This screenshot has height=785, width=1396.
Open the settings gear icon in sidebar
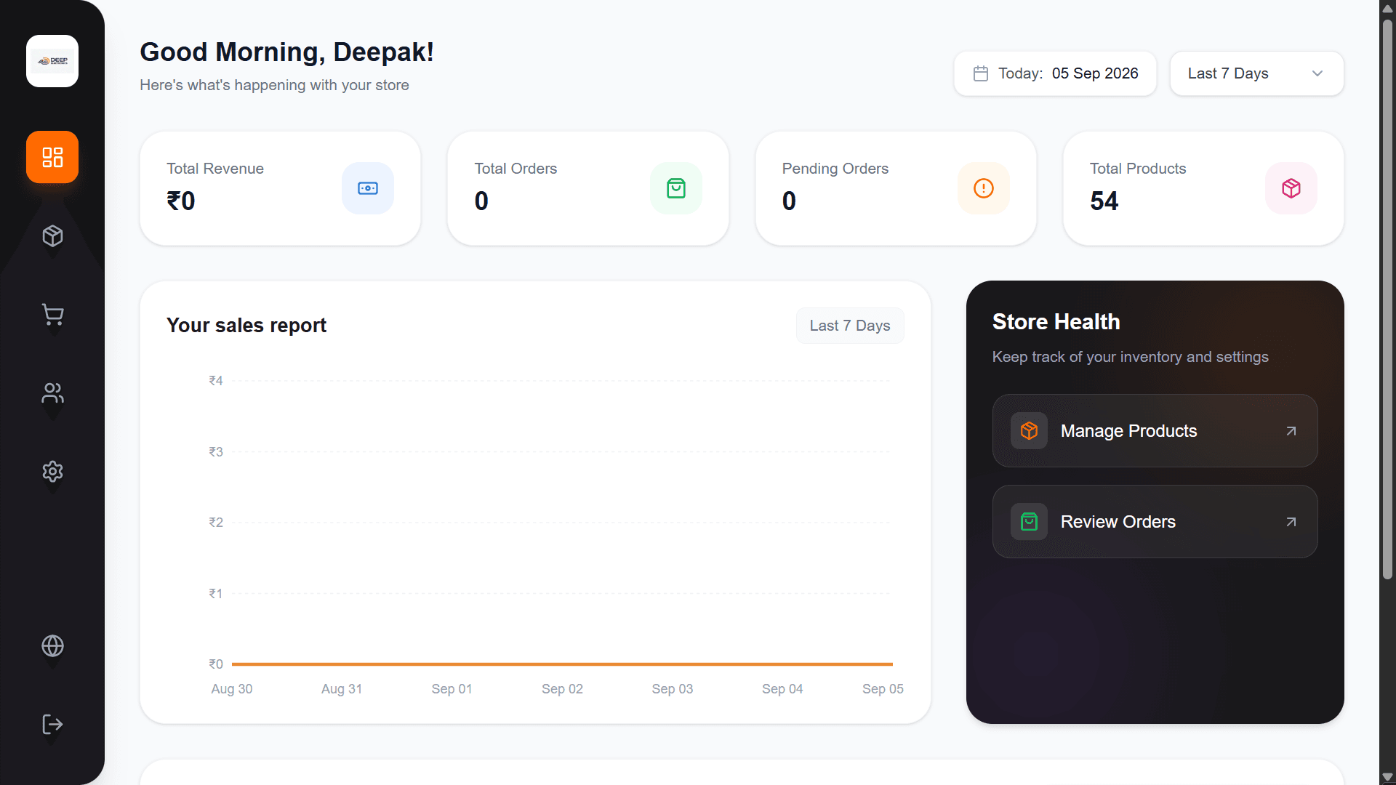tap(52, 471)
